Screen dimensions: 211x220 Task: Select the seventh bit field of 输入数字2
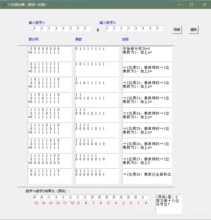(x=152, y=29)
